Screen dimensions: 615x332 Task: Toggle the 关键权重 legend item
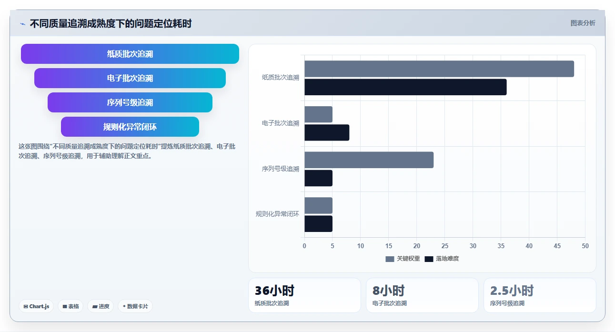tap(403, 259)
